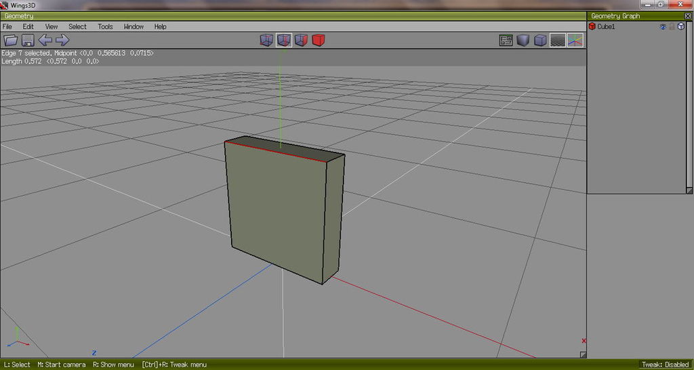The width and height of the screenshot is (694, 370).
Task: Select the Cube1 object name
Action: pos(606,26)
